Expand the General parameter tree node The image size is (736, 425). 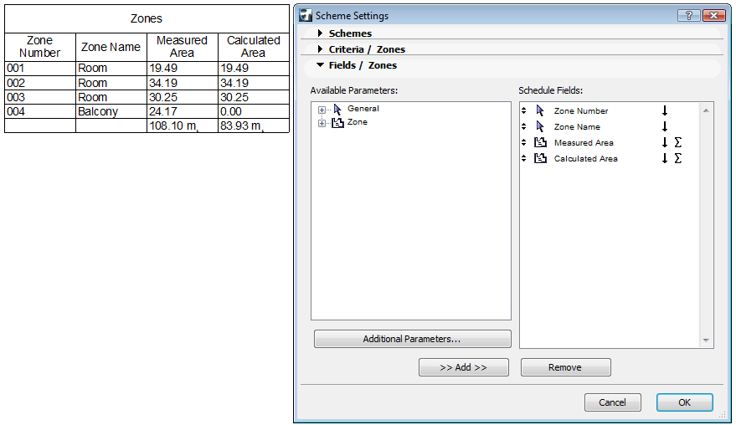322,110
